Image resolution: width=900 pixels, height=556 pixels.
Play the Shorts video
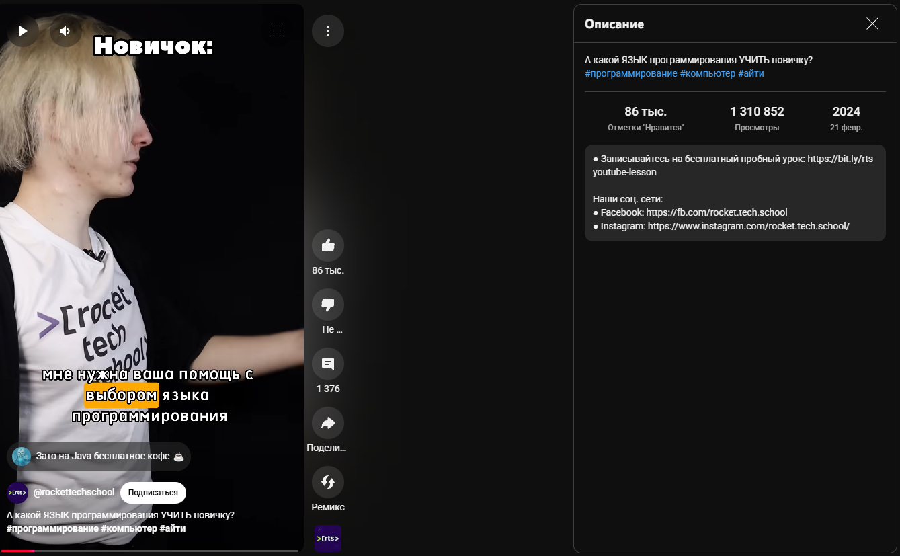(x=23, y=31)
